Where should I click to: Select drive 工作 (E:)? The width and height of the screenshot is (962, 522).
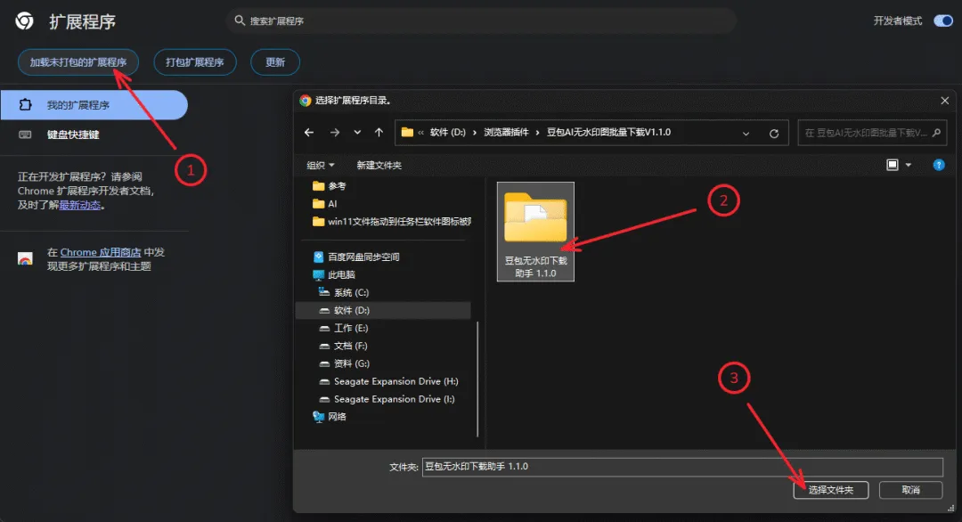[x=344, y=328]
